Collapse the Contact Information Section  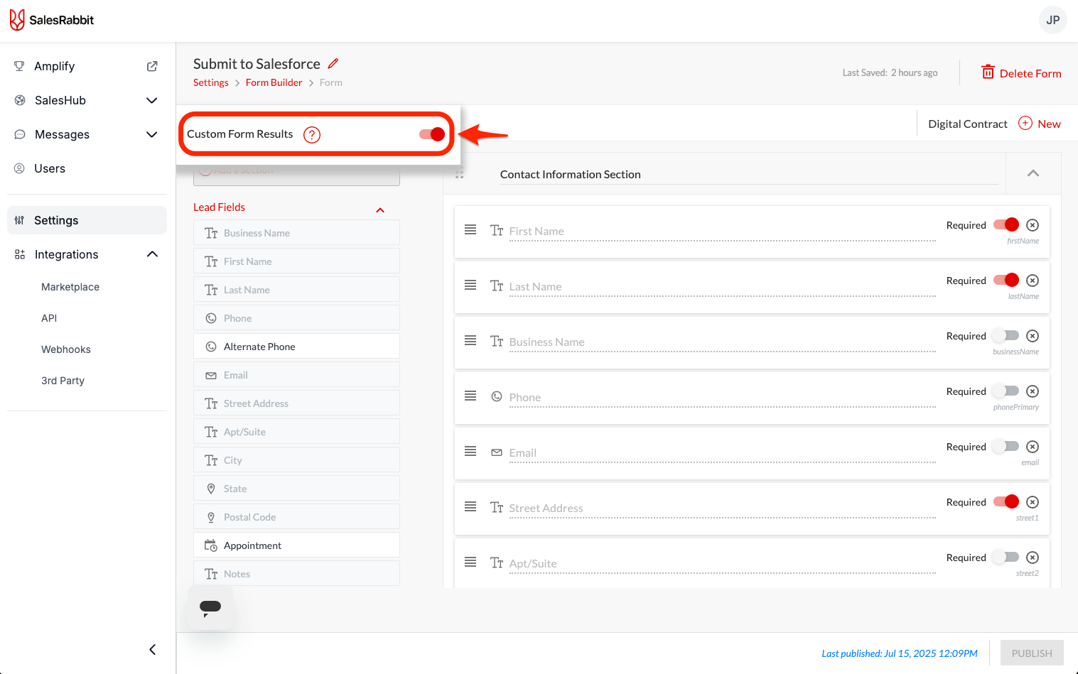[x=1033, y=173]
